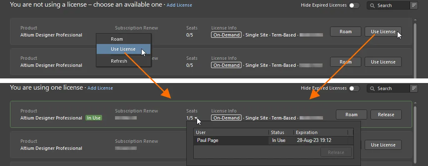Expand the 1/5 seats dropdown arrow
Viewport: 428px width, 166px height.
[196, 118]
